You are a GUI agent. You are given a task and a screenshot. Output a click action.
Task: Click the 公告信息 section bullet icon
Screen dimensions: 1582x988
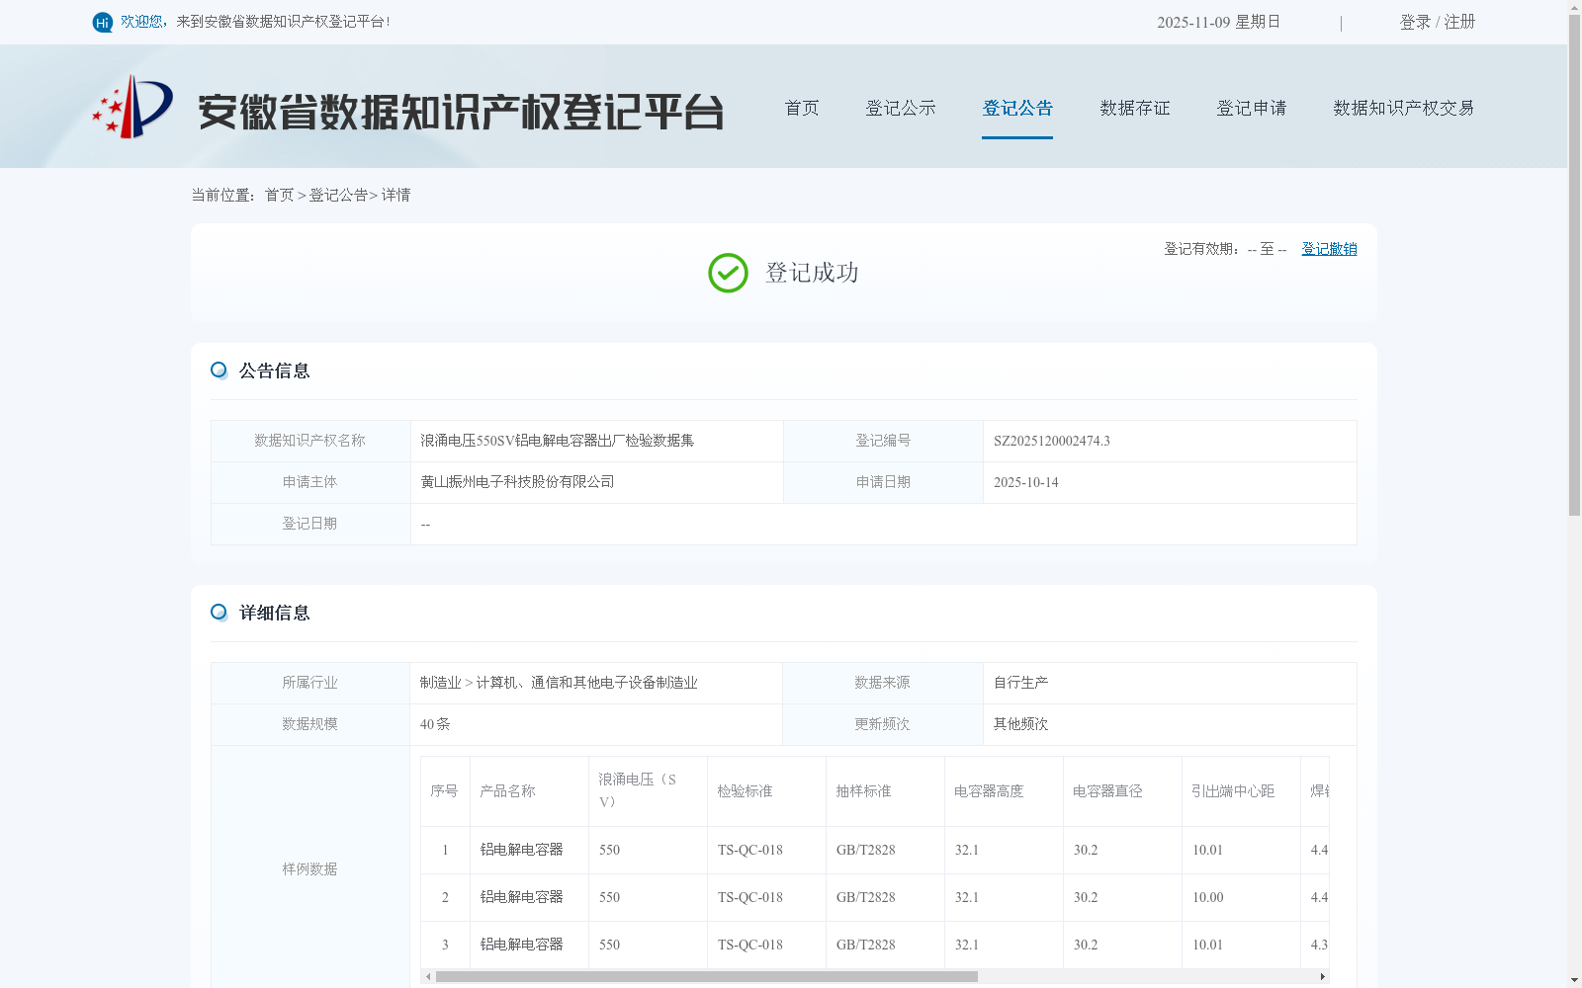tap(219, 370)
